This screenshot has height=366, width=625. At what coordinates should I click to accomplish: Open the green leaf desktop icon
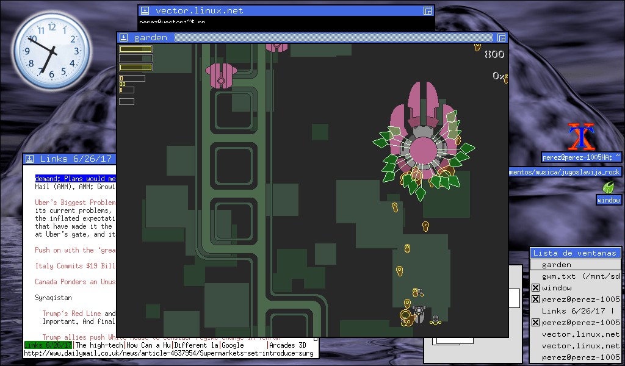click(609, 187)
